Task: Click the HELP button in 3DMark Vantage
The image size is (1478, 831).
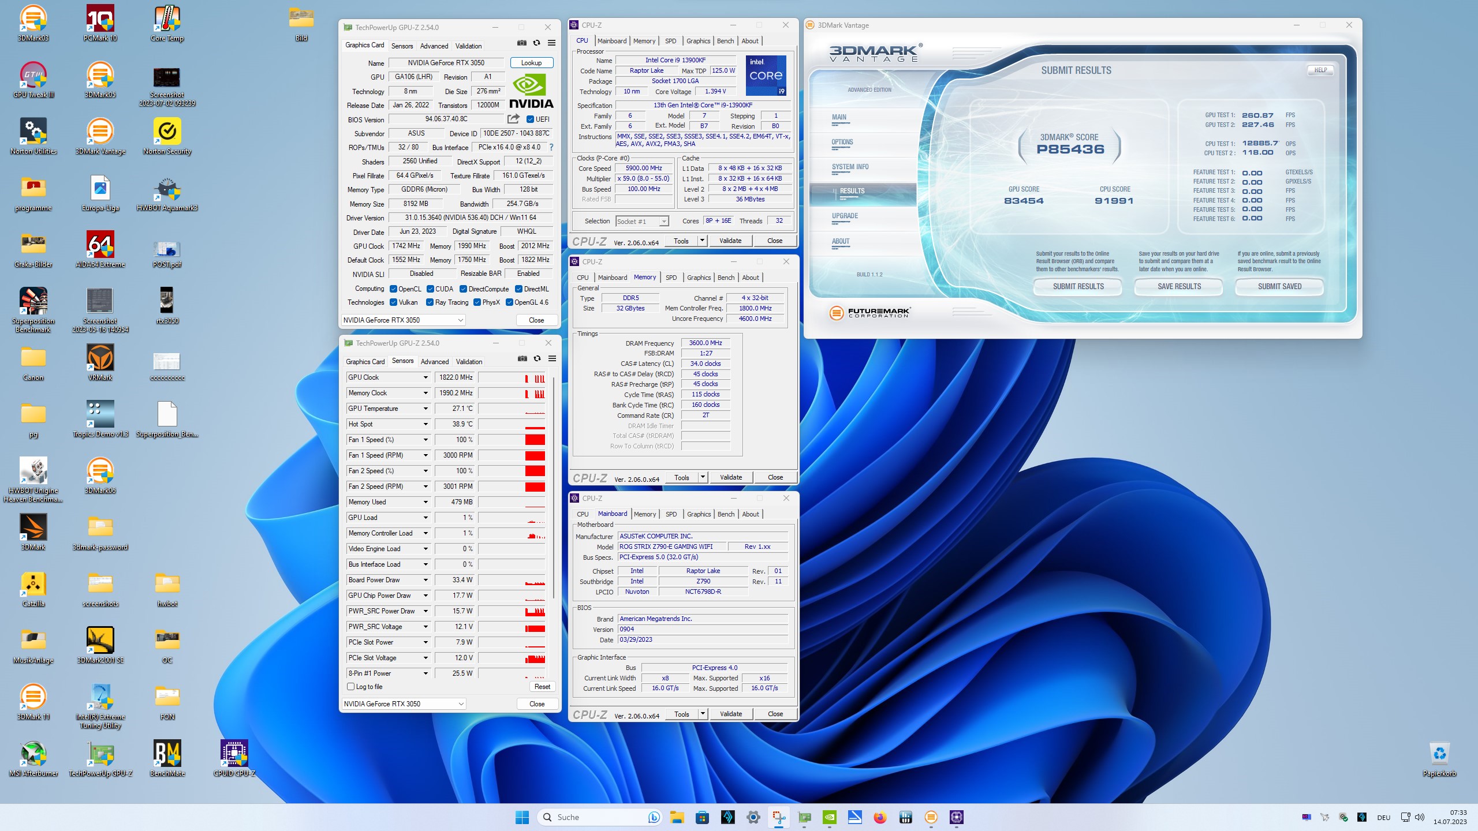Action: coord(1320,70)
